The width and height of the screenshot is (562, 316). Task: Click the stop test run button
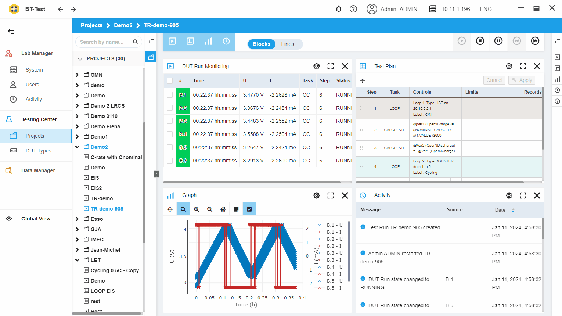pos(480,41)
